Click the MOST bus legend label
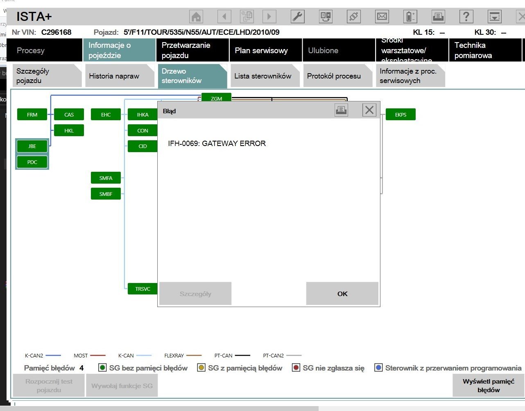525x411 pixels. (81, 355)
